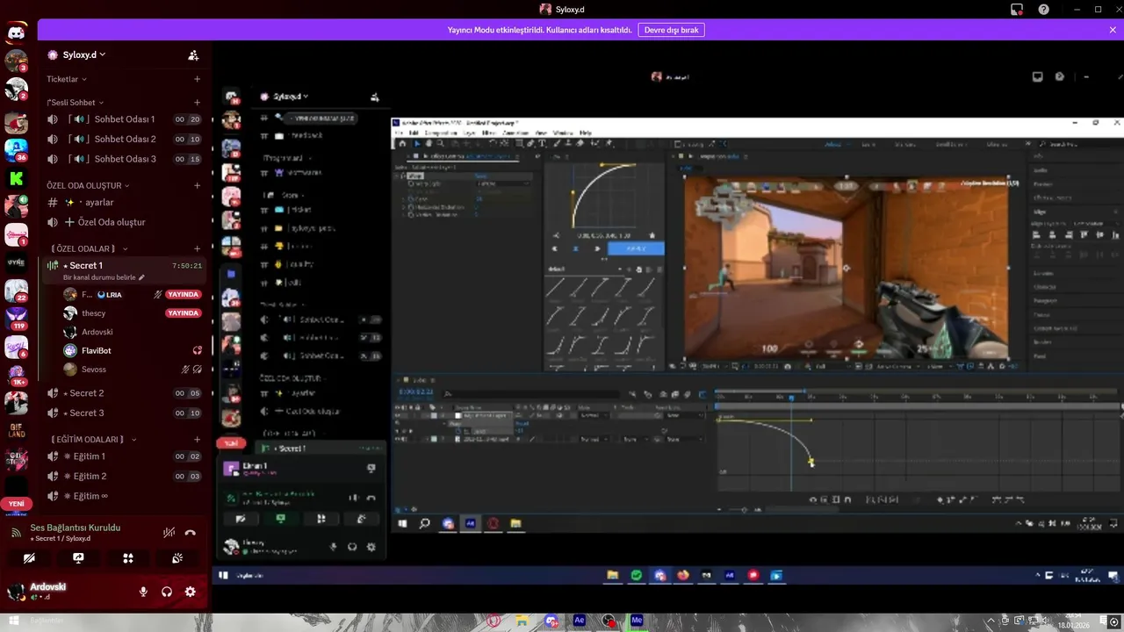Collapse the EĞİTİM ODALARI category
The height and width of the screenshot is (632, 1124).
pos(93,439)
